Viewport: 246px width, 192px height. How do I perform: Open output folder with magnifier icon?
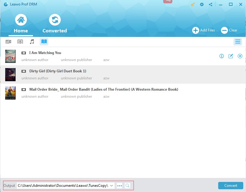tap(127, 186)
